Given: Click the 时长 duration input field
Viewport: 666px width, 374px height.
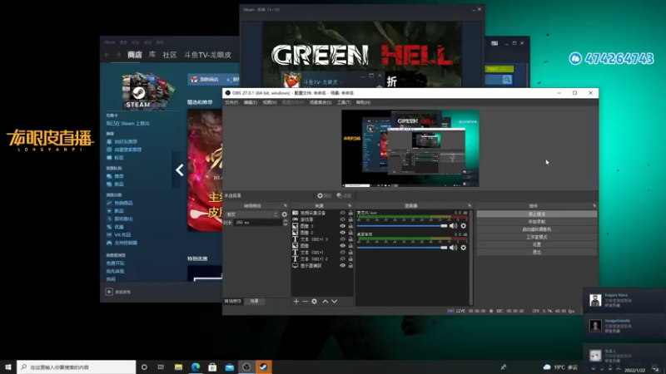Looking at the screenshot, I should (258, 222).
